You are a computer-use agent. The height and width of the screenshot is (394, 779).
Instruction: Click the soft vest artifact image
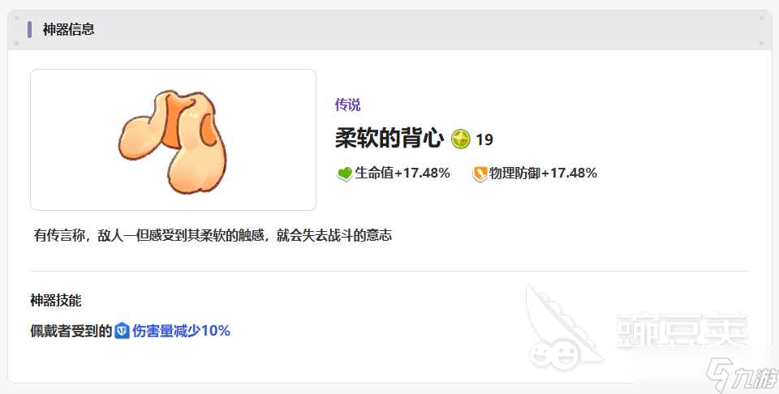[173, 140]
